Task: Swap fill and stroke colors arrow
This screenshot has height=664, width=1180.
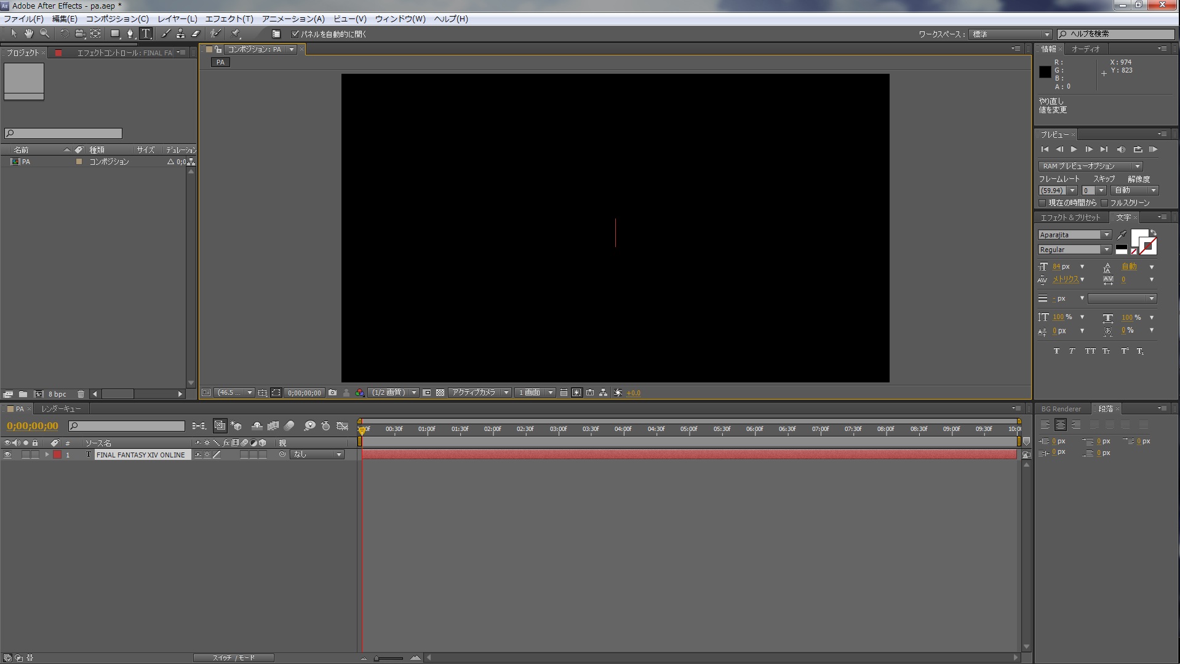Action: click(1154, 233)
